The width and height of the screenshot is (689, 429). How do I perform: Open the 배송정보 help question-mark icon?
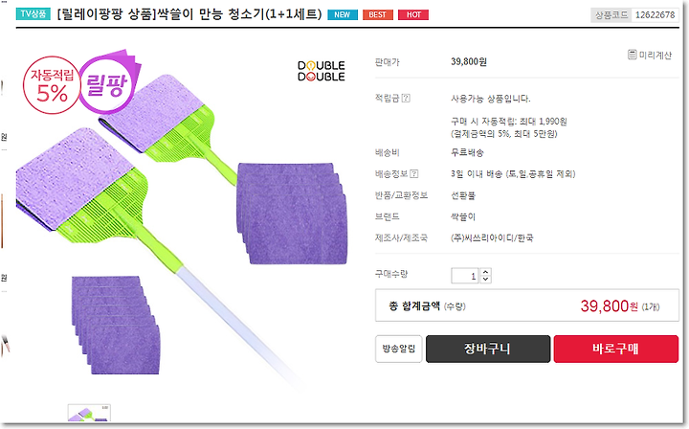coord(414,174)
